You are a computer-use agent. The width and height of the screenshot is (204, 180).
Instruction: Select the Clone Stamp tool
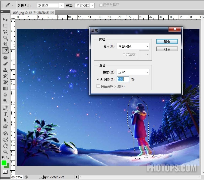[x=5, y=70]
